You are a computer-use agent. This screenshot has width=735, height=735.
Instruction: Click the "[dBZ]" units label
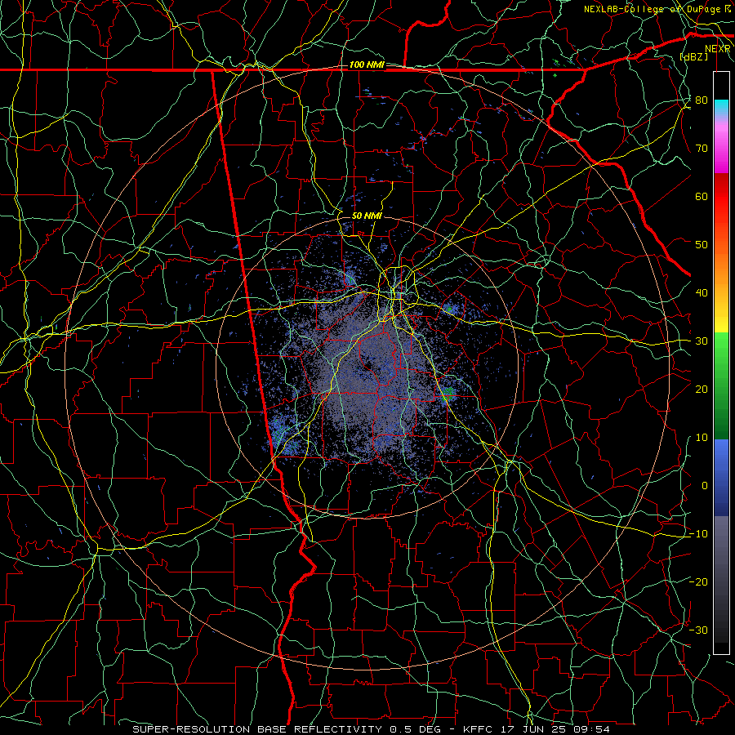[x=693, y=57]
